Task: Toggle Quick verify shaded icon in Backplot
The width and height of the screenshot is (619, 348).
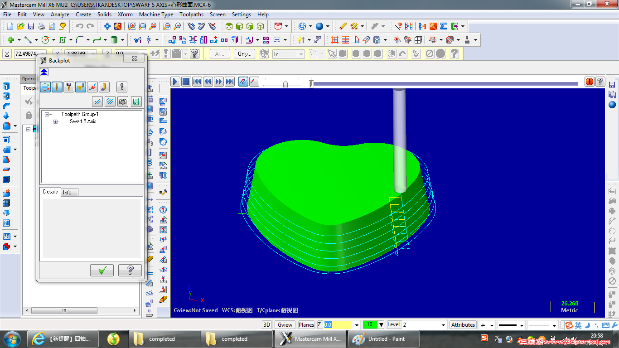Action: [104, 87]
